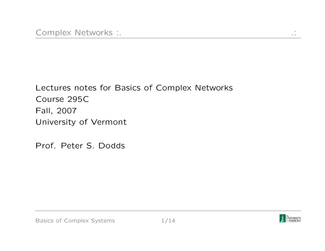Click the '.:' marker in top-right header
Screen dimensions: 325x251
294,33
